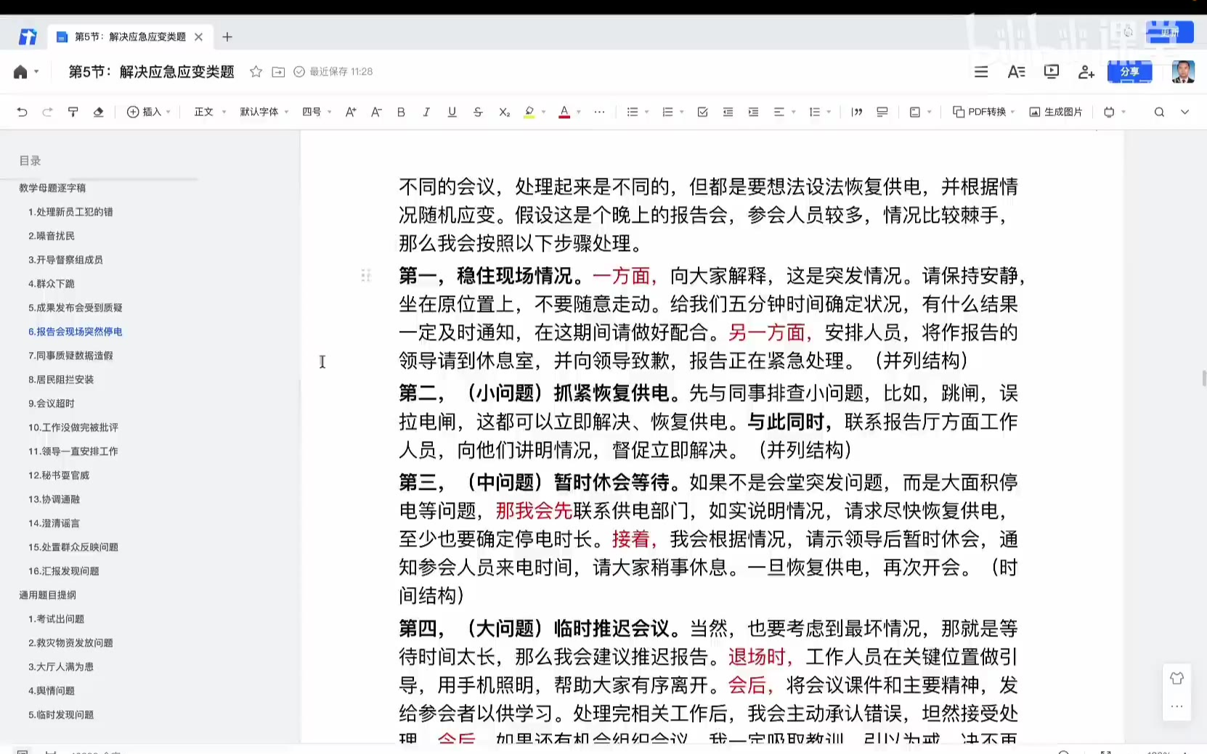The height and width of the screenshot is (754, 1207).
Task: Start presentation mode icon
Action: click(1051, 72)
